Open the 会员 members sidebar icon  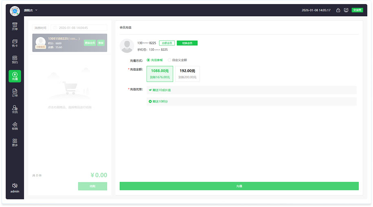point(15,109)
